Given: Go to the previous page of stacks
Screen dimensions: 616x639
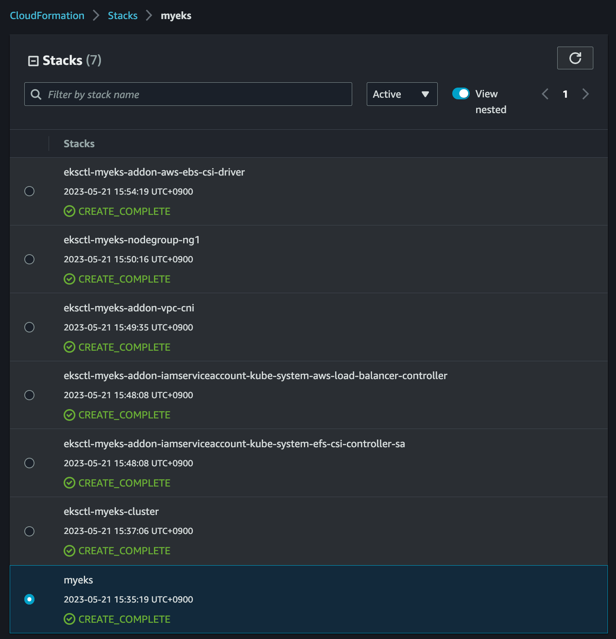Looking at the screenshot, I should [x=545, y=94].
